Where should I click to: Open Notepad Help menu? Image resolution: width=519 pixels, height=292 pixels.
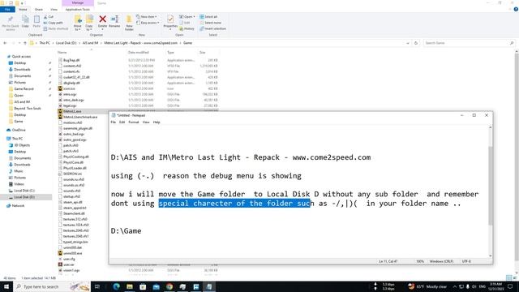point(157,122)
